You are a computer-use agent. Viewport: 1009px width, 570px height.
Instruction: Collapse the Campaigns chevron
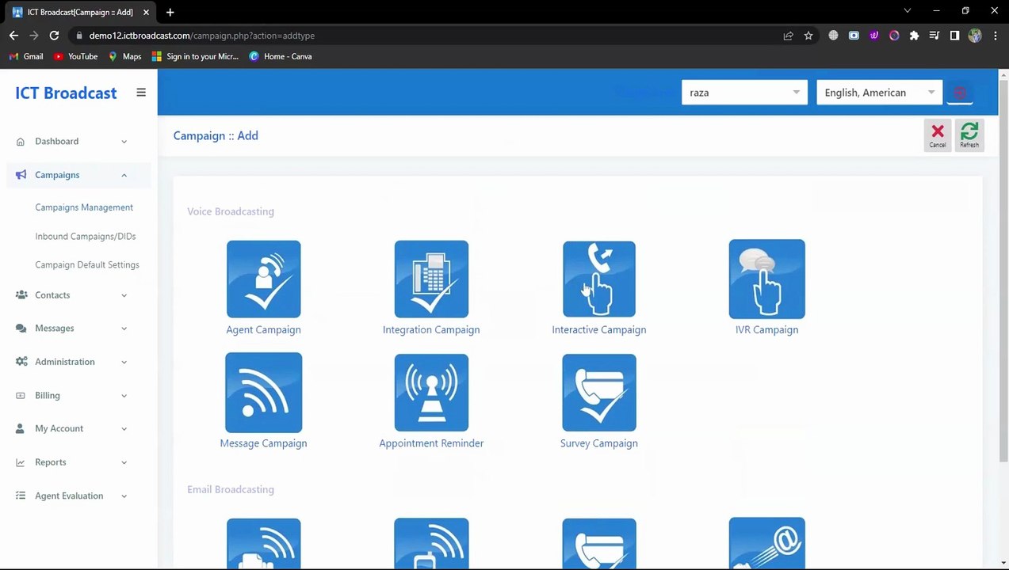124,175
